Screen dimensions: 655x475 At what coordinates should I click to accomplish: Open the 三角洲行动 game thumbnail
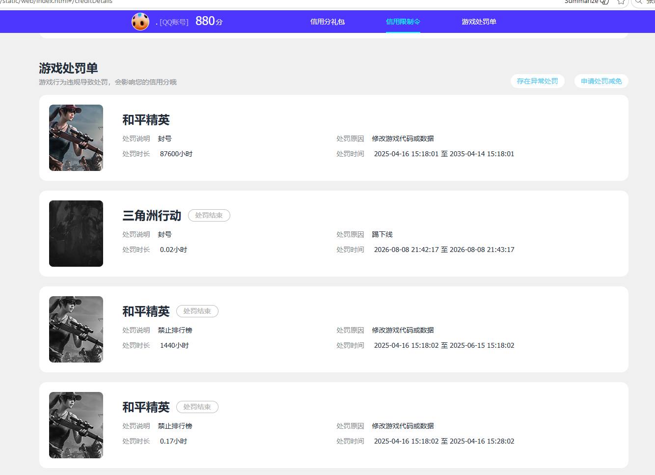point(76,233)
